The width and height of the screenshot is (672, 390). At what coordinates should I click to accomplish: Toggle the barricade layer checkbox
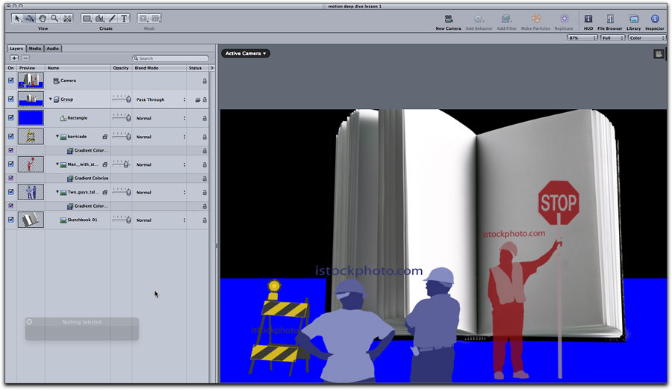point(10,136)
